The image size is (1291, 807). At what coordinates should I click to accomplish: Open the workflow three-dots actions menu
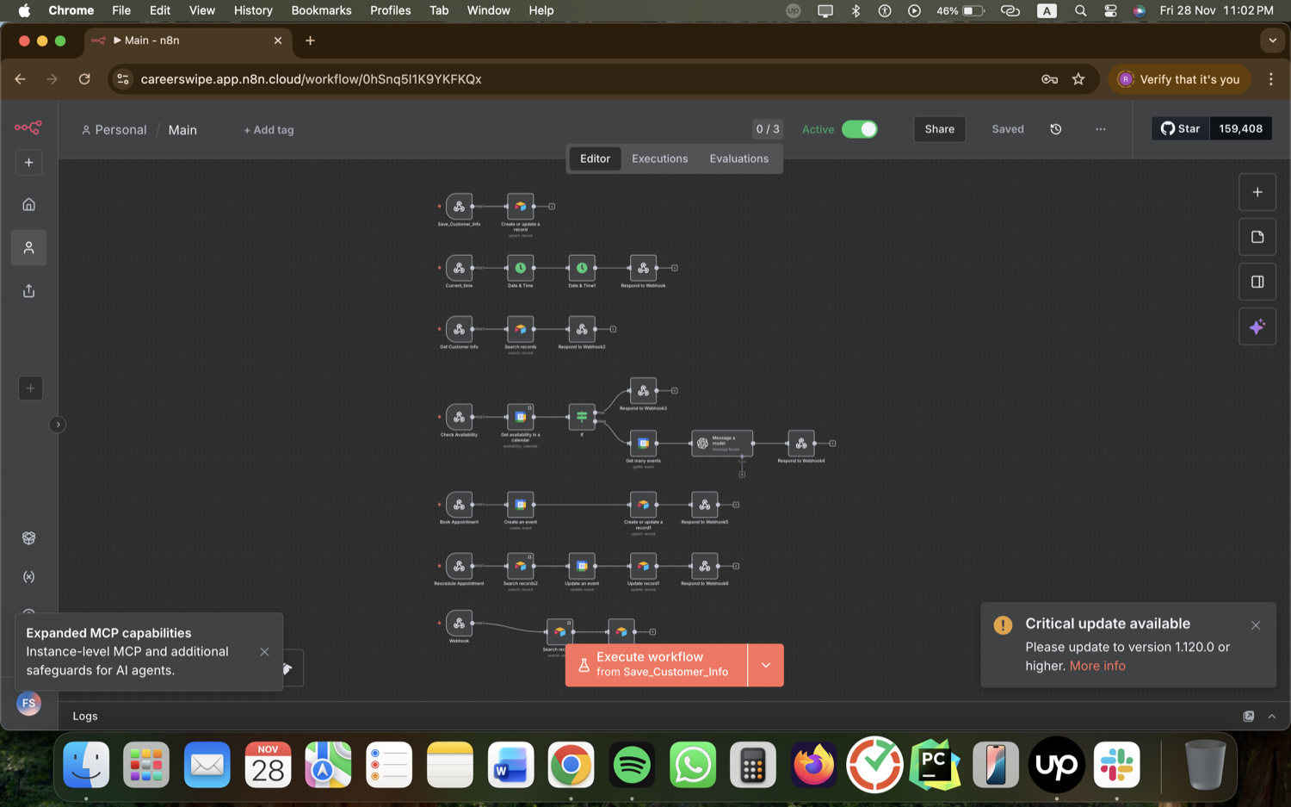pos(1101,129)
